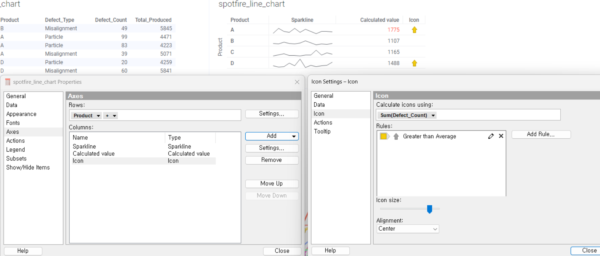Delete the Greater than Average rule with the X icon

501,136
